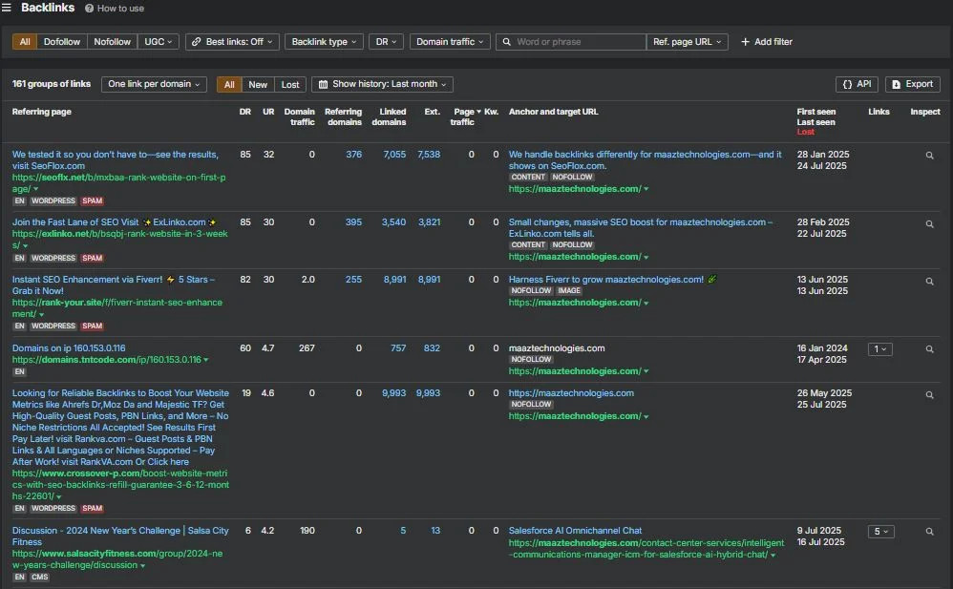The image size is (953, 589).
Task: Filter by Nofollow links
Action: coord(113,42)
